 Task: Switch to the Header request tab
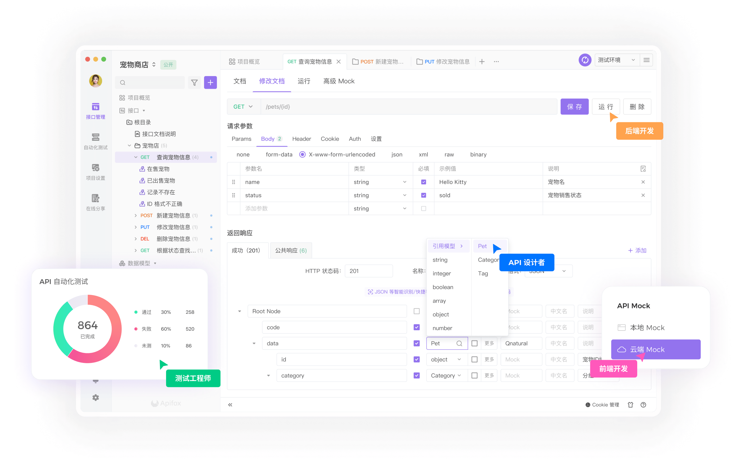click(302, 139)
